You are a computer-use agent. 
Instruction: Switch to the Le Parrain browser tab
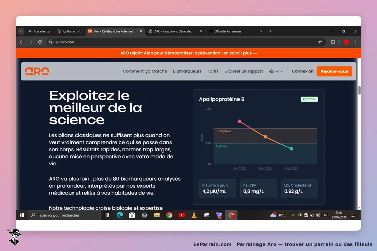[x=69, y=31]
